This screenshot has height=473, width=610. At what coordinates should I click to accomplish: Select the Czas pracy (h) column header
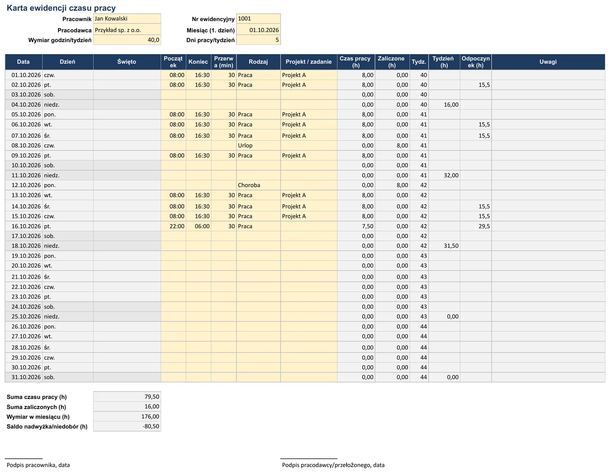[x=356, y=62]
